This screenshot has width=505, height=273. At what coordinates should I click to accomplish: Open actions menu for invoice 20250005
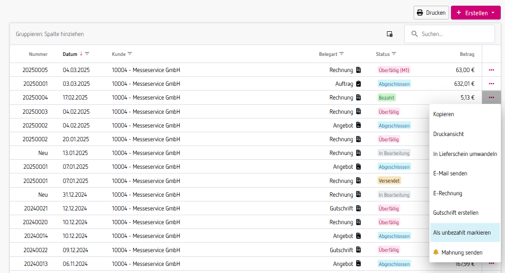pos(491,70)
